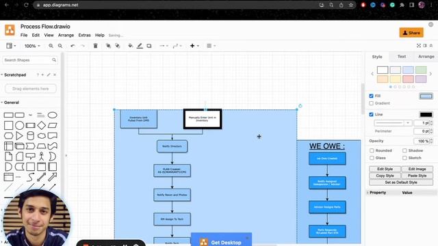The height and width of the screenshot is (246, 438).
Task: Click the Search Shapes input field
Action: tap(29, 60)
